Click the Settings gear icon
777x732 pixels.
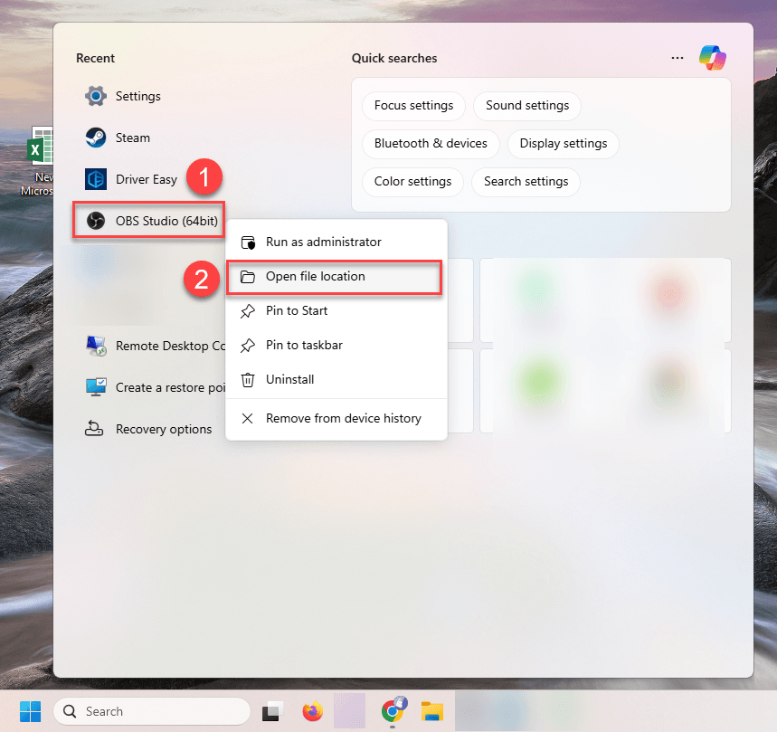pyautogui.click(x=96, y=96)
